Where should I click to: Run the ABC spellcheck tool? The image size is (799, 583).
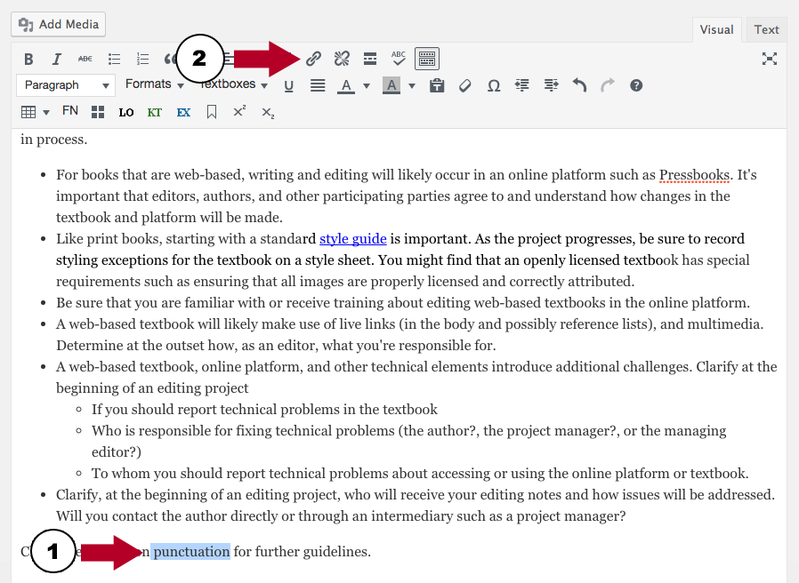[399, 59]
